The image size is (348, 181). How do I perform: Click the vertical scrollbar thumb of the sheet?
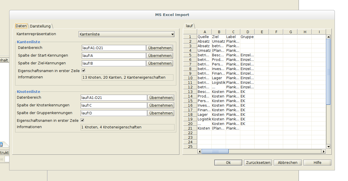click(x=328, y=71)
